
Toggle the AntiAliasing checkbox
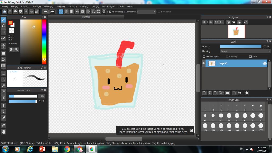(x=110, y=12)
